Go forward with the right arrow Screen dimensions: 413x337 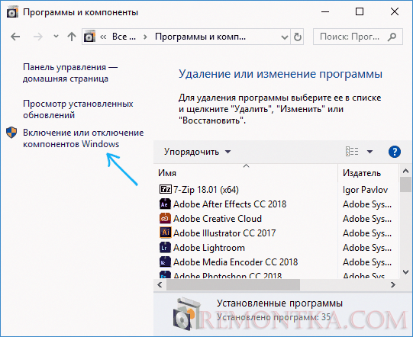(x=38, y=37)
